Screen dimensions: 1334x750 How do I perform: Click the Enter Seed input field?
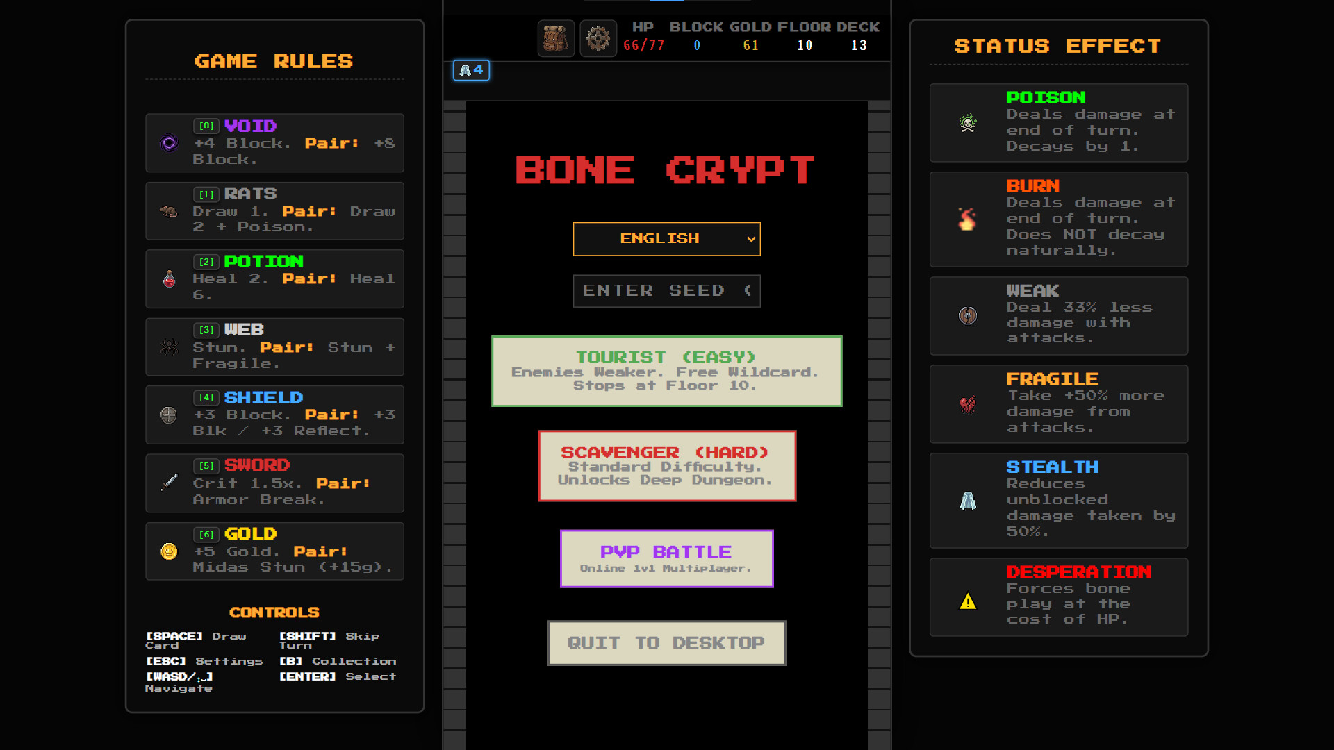666,291
